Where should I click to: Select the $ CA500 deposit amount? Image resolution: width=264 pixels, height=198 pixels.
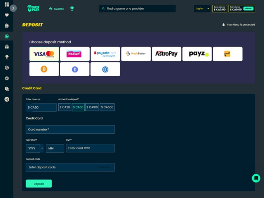coord(107,107)
